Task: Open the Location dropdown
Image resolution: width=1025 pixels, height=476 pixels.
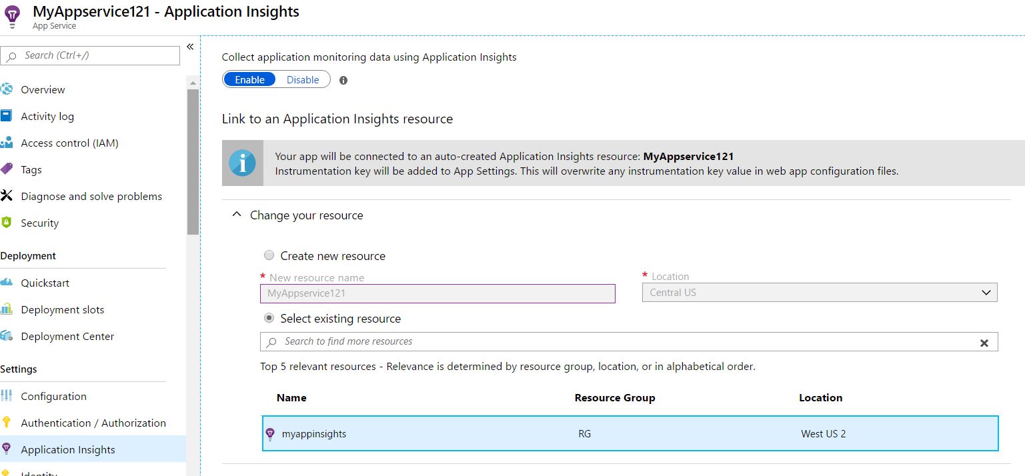Action: (986, 292)
